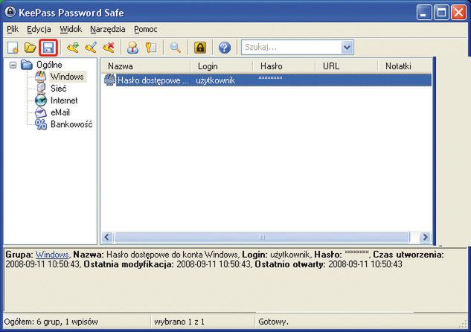
Task: Click the Ogólne folder icon
Action: [27, 65]
